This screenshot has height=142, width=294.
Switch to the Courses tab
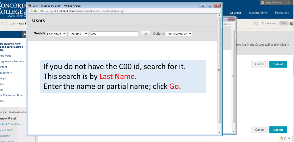(235, 13)
